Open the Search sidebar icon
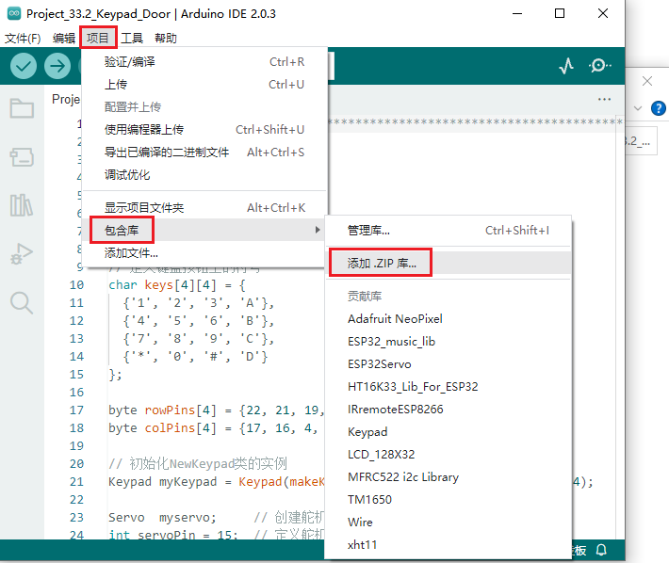The image size is (669, 563). pyautogui.click(x=22, y=302)
